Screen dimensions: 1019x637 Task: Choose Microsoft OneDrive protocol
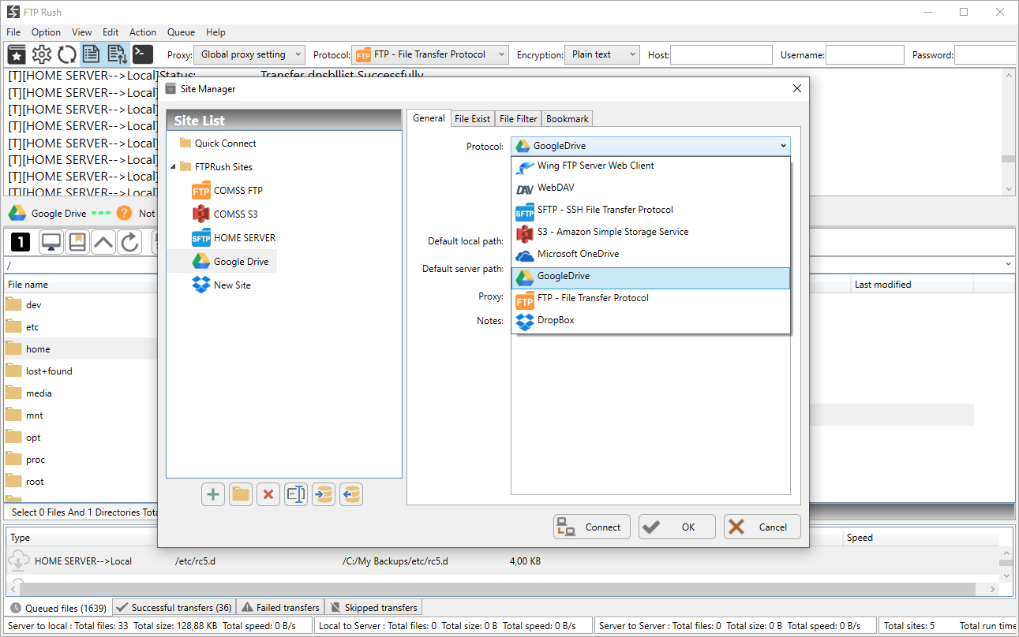(650, 255)
